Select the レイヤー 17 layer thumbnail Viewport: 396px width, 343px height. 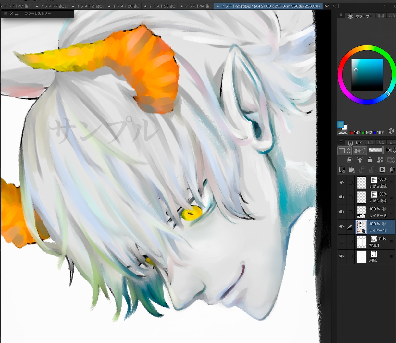click(361, 227)
